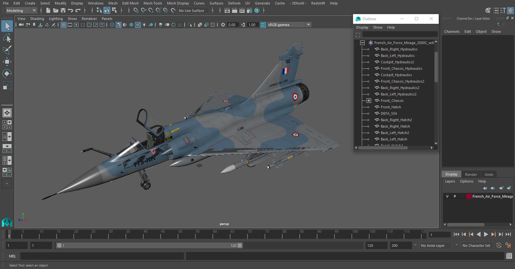515x269 pixels.
Task: Click the IPR render icon
Action: pos(242,11)
